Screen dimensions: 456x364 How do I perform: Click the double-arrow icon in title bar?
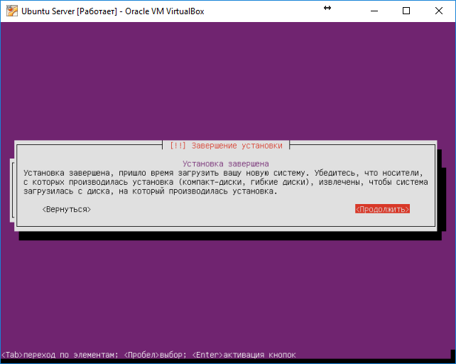coord(327,8)
